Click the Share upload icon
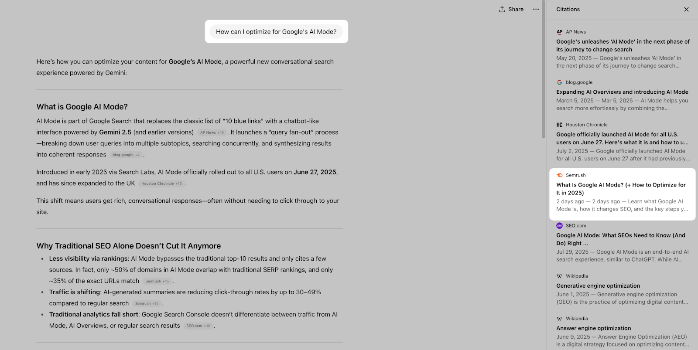The height and width of the screenshot is (350, 698). pos(502,9)
